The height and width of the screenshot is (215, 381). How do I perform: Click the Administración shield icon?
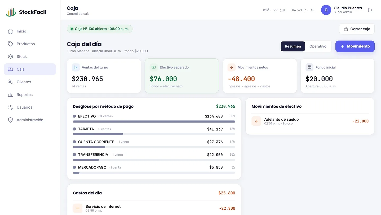[x=10, y=120]
